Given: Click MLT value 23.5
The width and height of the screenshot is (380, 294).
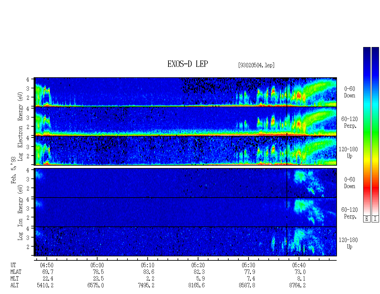Looking at the screenshot, I should tap(99, 279).
